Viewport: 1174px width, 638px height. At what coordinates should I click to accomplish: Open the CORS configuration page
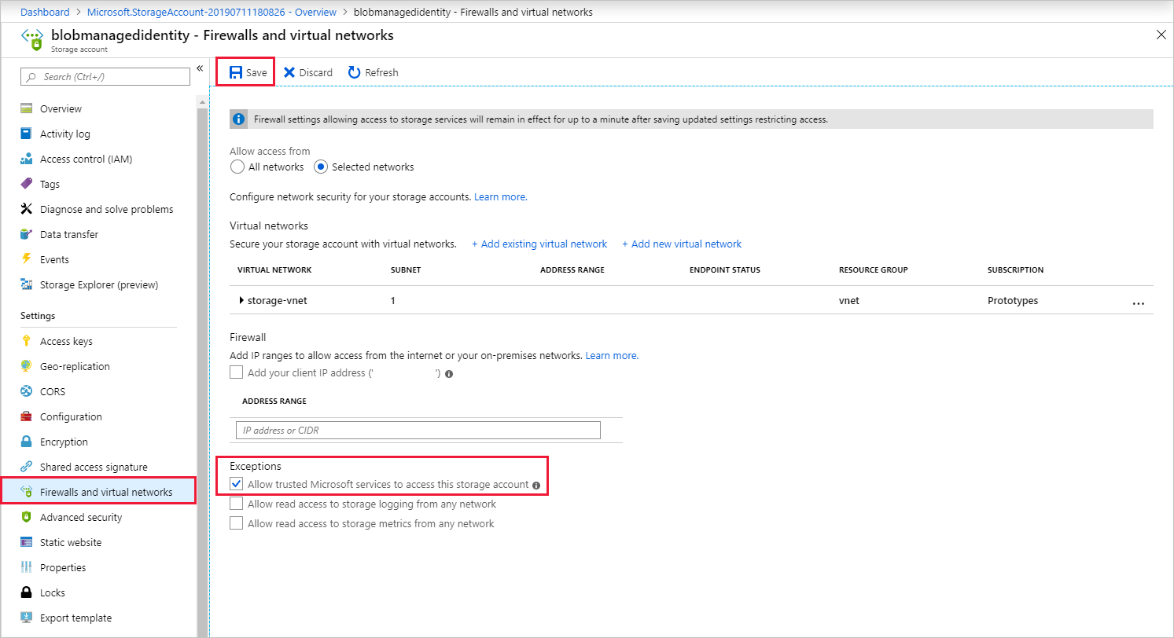tap(53, 390)
